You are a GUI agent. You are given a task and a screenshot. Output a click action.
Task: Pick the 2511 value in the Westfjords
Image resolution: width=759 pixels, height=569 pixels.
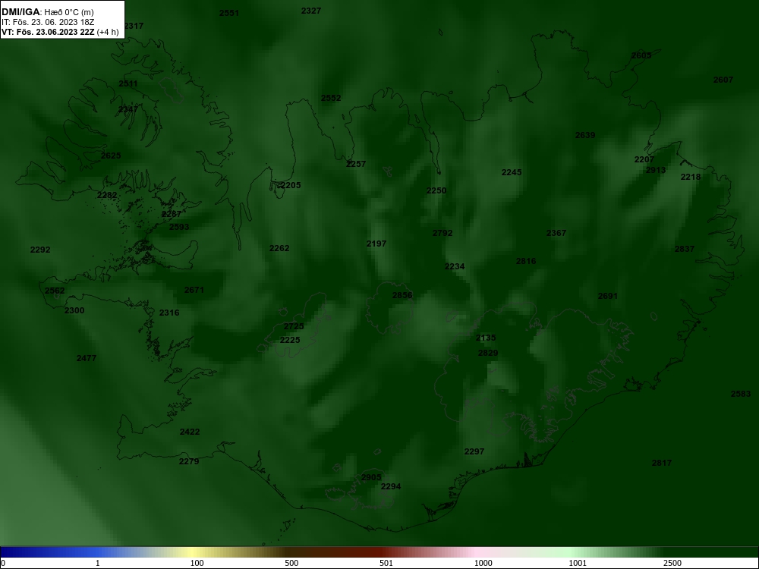pyautogui.click(x=128, y=83)
